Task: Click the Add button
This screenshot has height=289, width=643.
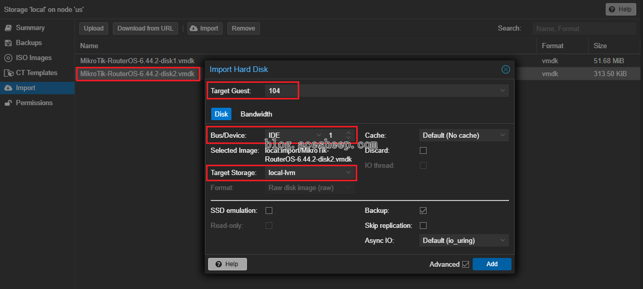Action: pos(492,264)
